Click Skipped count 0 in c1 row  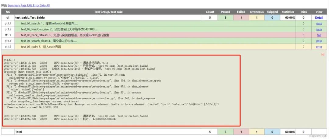272,18
